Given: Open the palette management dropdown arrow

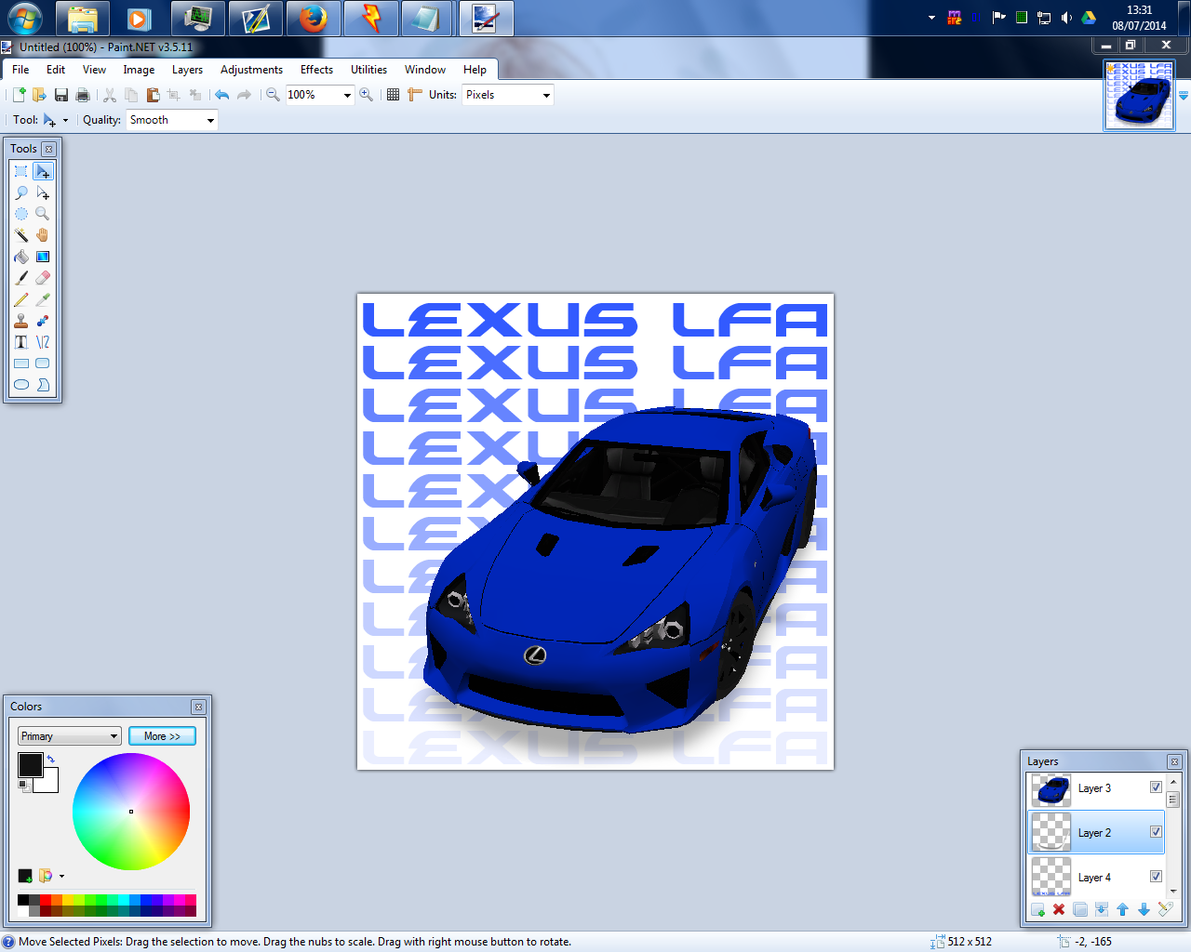Looking at the screenshot, I should [x=61, y=876].
